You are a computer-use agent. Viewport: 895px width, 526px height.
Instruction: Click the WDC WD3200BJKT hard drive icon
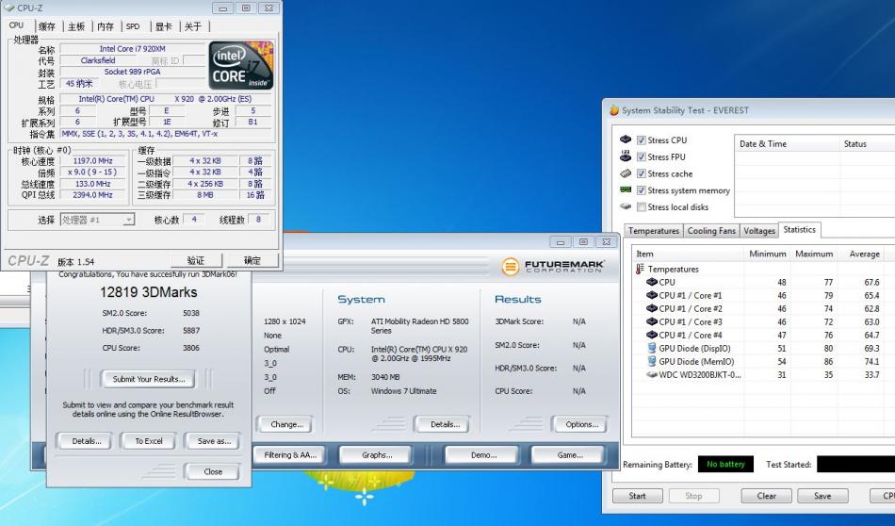tap(652, 374)
